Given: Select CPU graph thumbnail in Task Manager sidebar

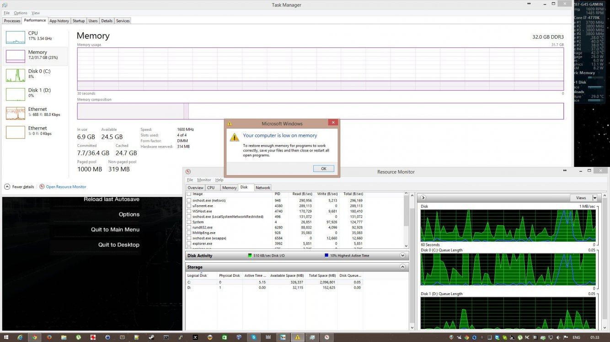Looking at the screenshot, I should point(16,37).
